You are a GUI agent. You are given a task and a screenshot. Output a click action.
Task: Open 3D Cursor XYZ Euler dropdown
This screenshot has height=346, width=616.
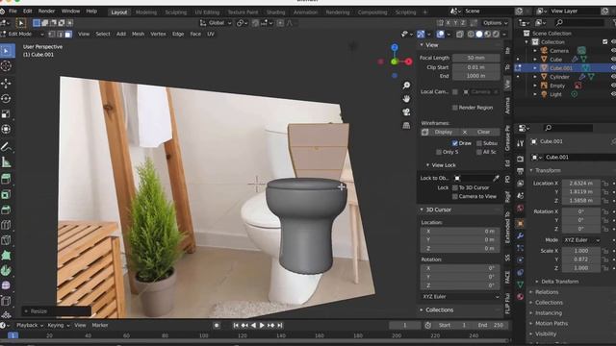click(x=460, y=297)
